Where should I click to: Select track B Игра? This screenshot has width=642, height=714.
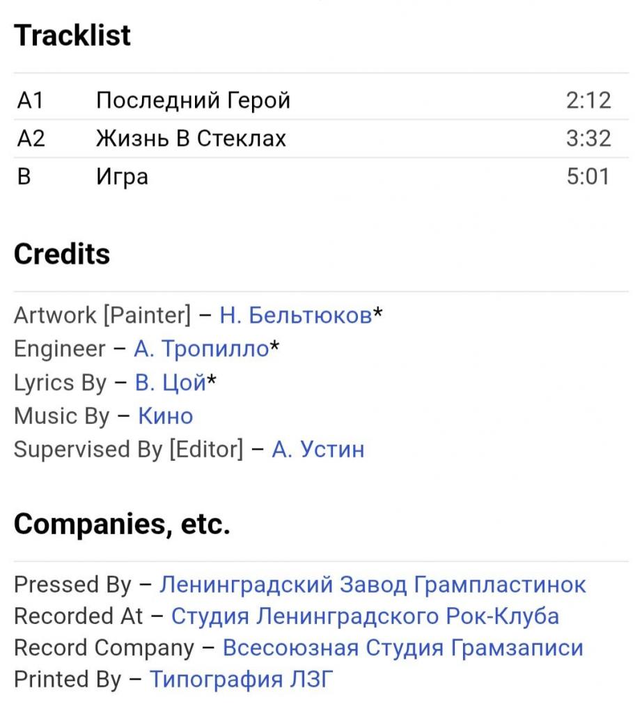(321, 176)
